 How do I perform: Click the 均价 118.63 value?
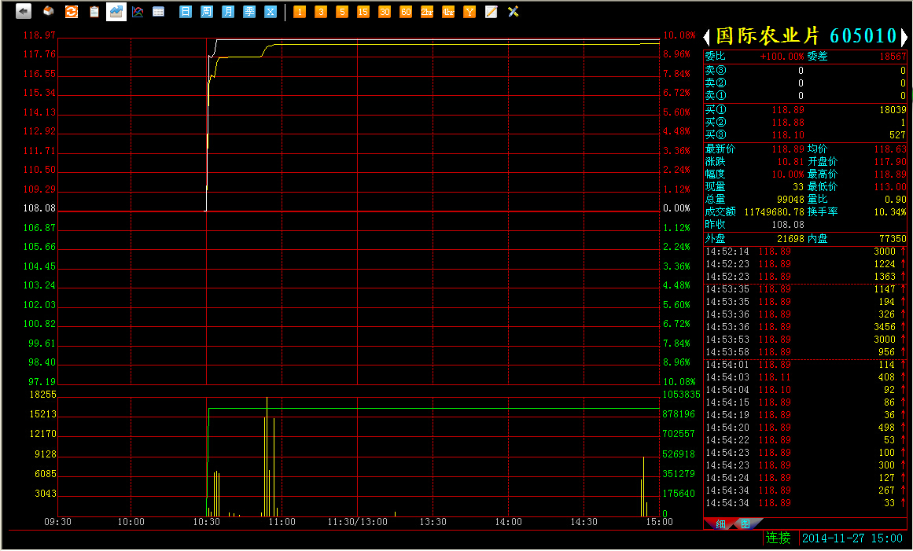pyautogui.click(x=890, y=149)
